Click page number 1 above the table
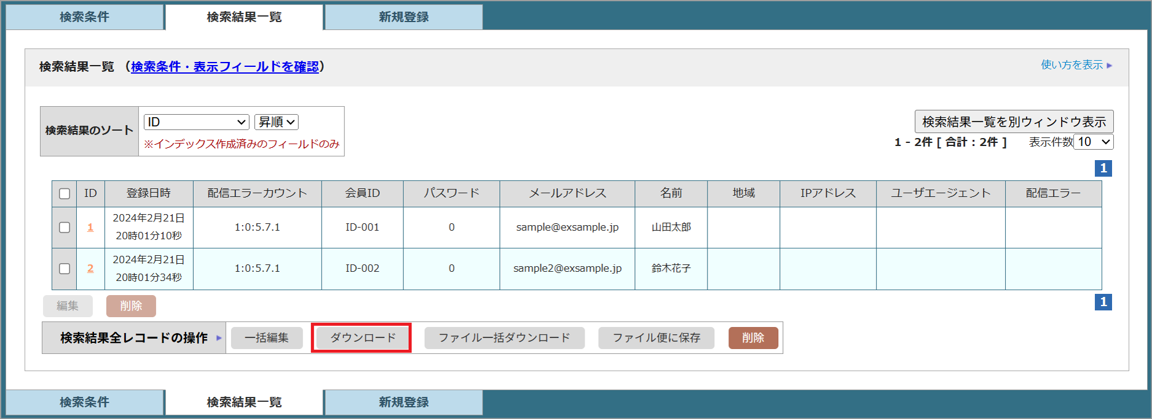Viewport: 1152px width, 419px height. coord(1103,168)
